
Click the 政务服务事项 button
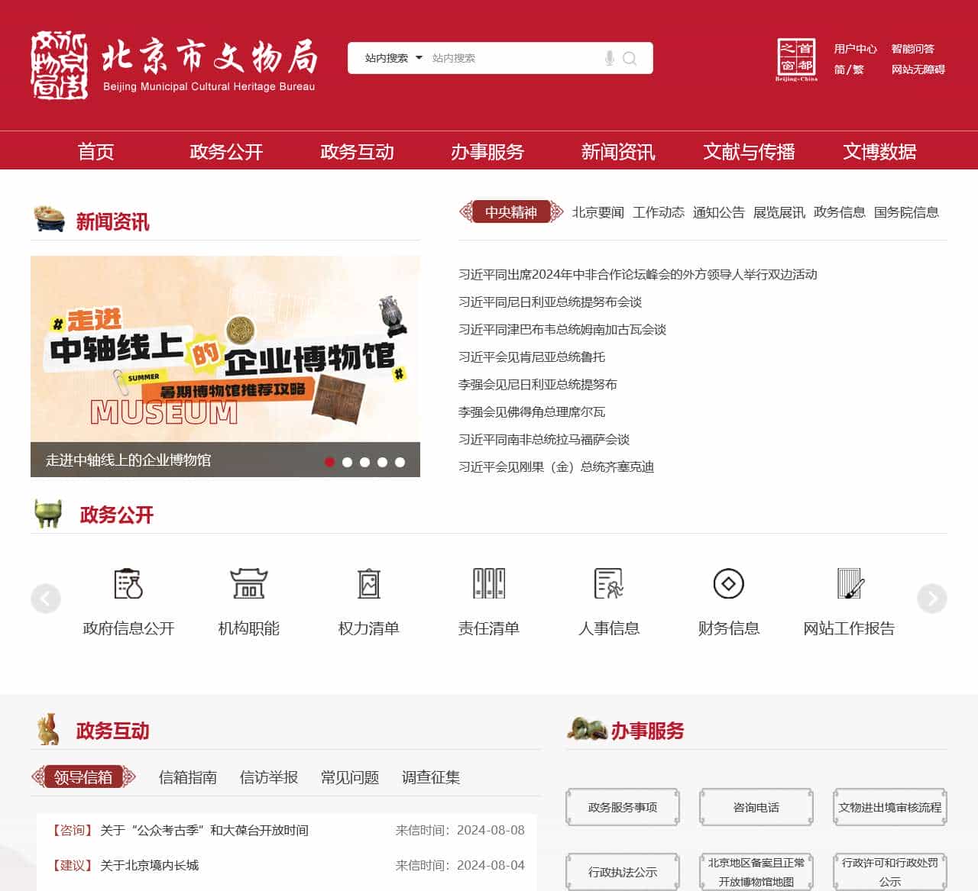[623, 807]
